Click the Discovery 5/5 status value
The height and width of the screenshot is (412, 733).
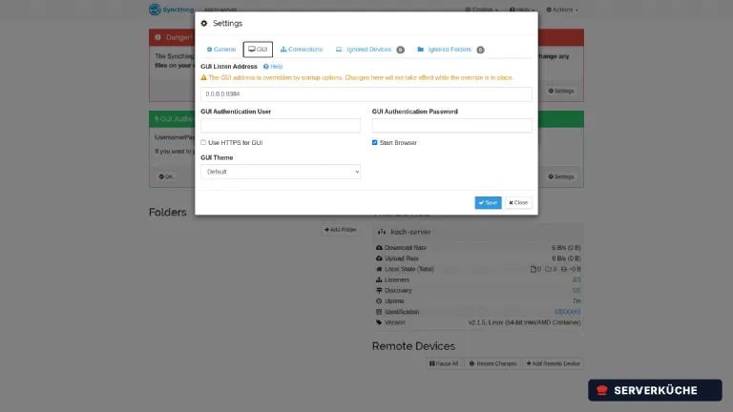576,291
